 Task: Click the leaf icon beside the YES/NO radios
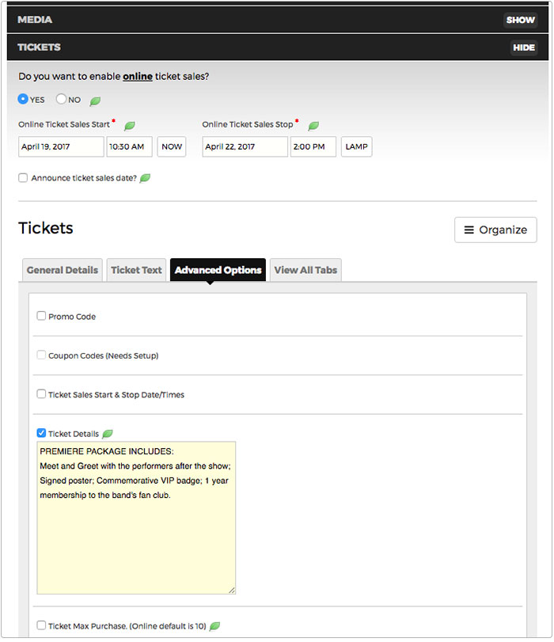click(95, 99)
